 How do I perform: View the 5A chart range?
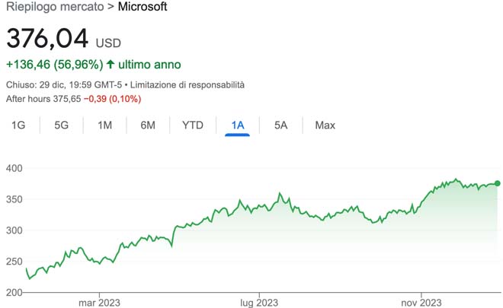[280, 125]
